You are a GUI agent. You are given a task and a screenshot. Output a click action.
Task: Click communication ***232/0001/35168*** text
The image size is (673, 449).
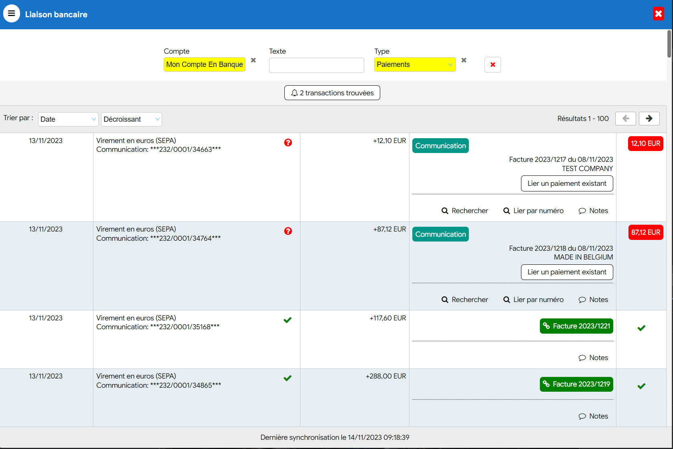(x=185, y=327)
